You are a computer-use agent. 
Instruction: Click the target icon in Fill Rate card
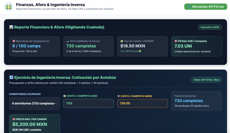pyautogui.click(x=176, y=41)
